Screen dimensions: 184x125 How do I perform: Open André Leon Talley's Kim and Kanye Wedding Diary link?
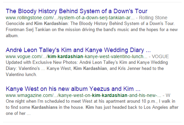coord(78,50)
